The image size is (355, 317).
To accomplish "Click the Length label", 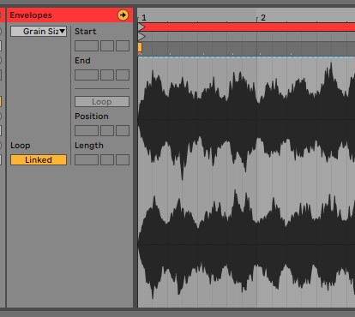I will click(89, 146).
